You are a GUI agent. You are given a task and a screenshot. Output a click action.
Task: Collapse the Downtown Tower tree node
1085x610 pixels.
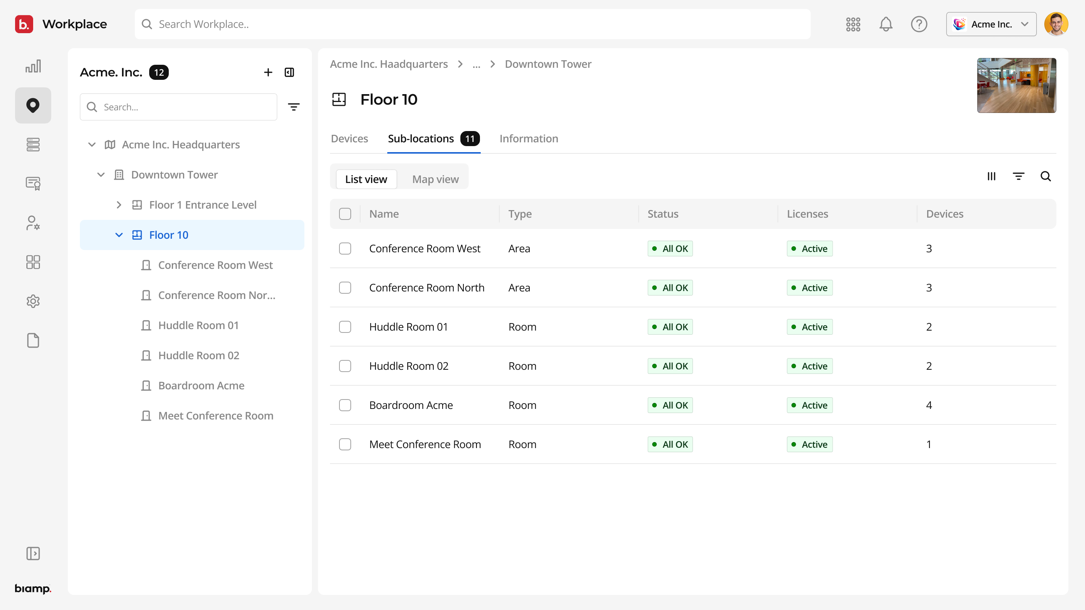coord(101,175)
